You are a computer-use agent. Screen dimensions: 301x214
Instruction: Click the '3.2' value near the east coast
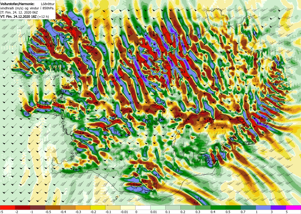coord(278,62)
